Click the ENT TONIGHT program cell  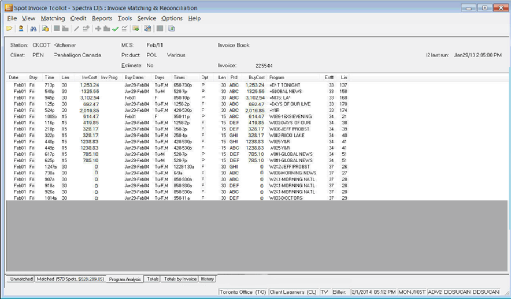285,85
